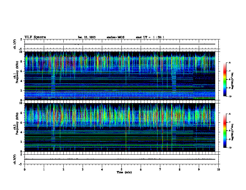Click the '5' tick on ch.1(V) voltage axis
Image resolution: width=246 pixels, height=190 pixels.
21,39
